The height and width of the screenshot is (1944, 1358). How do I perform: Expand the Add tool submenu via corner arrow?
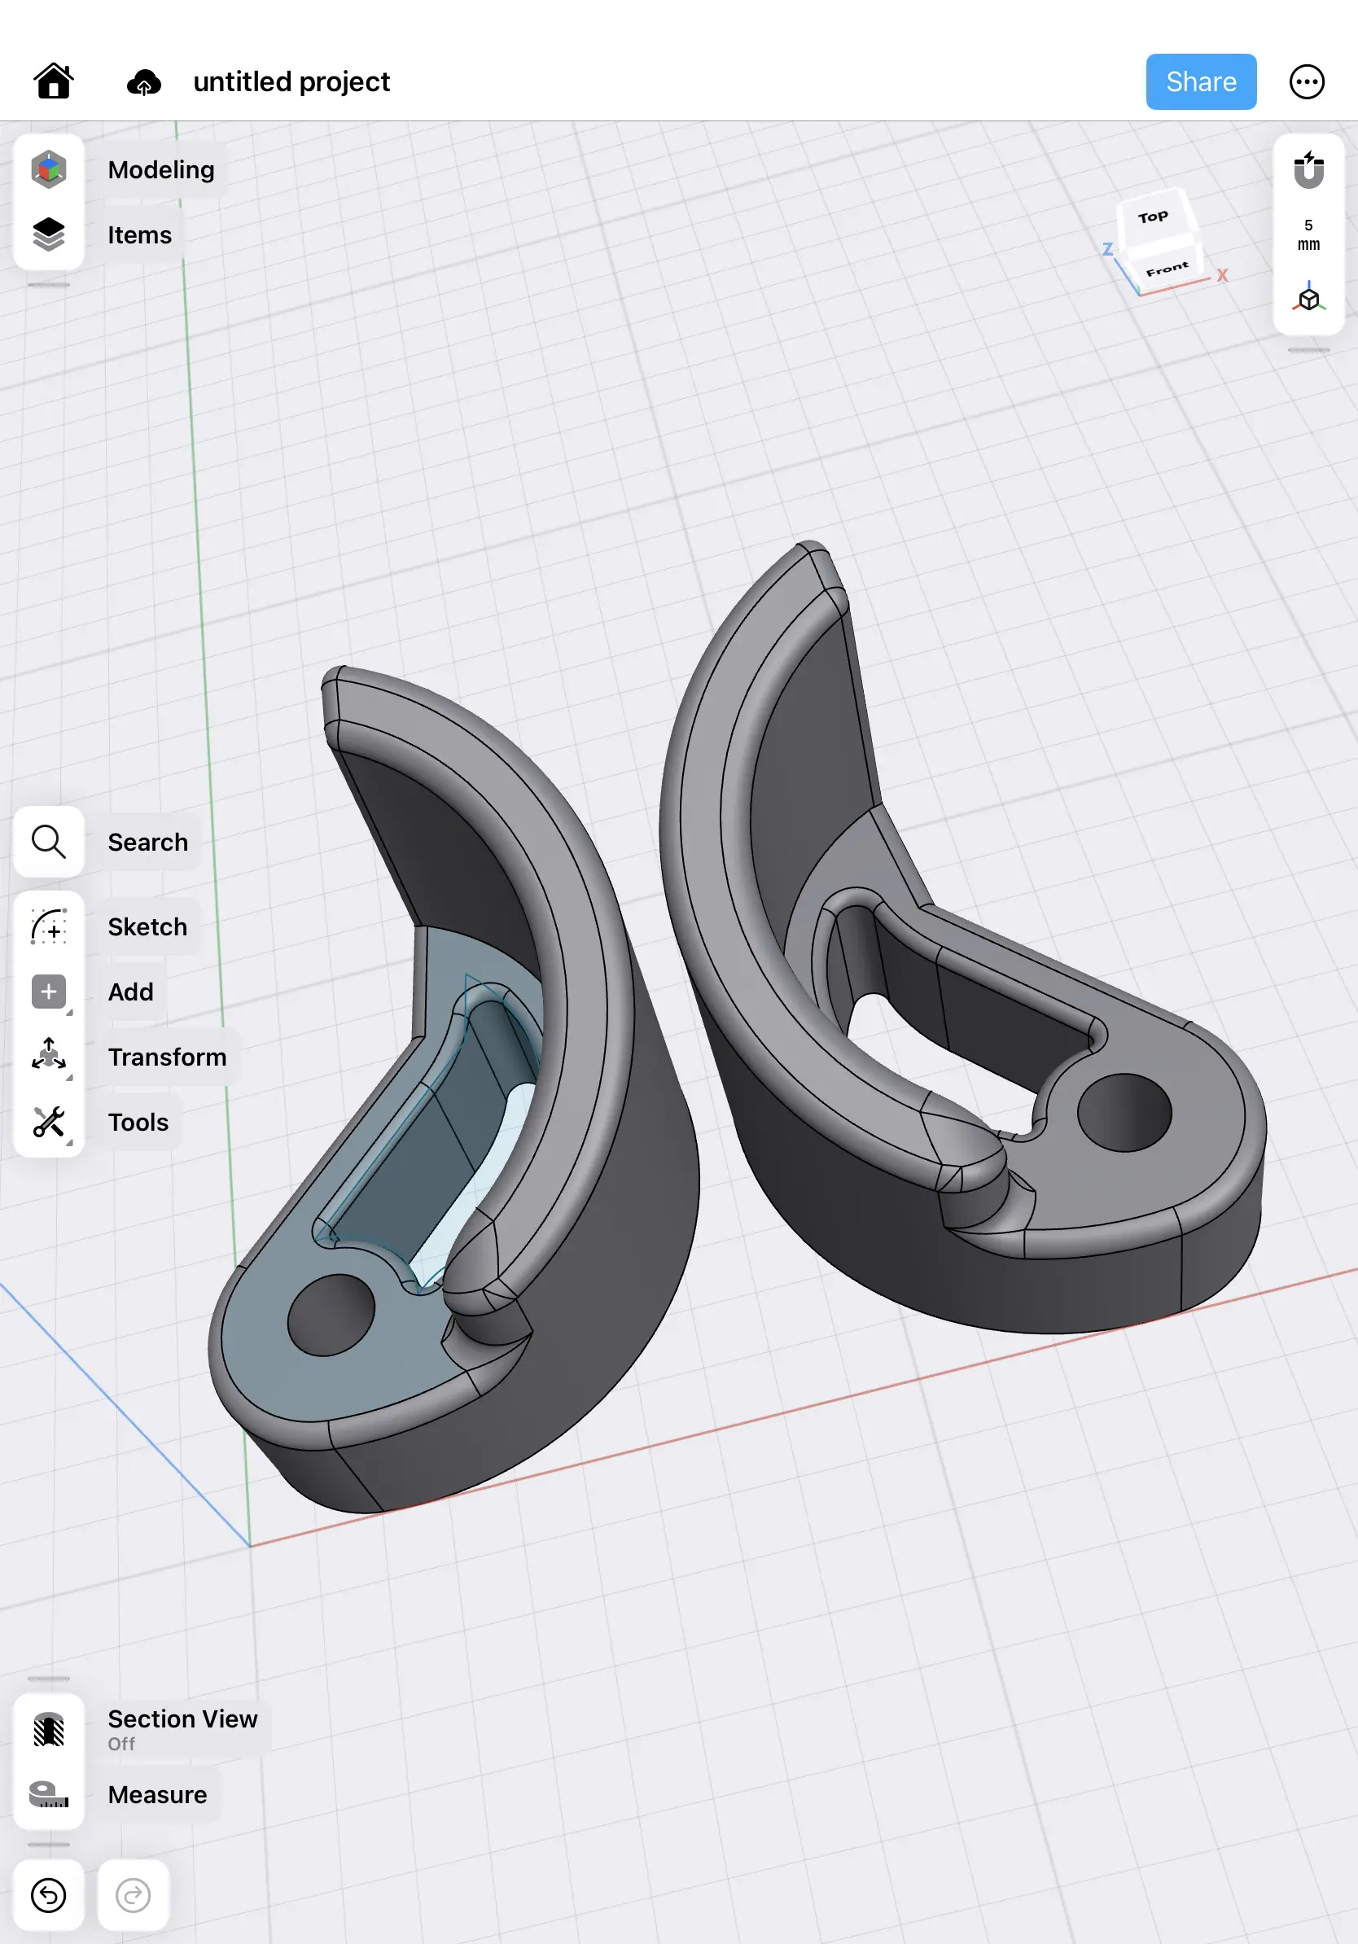coord(71,1013)
